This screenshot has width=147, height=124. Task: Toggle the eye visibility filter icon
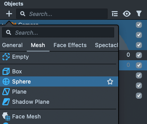(x=127, y=14)
